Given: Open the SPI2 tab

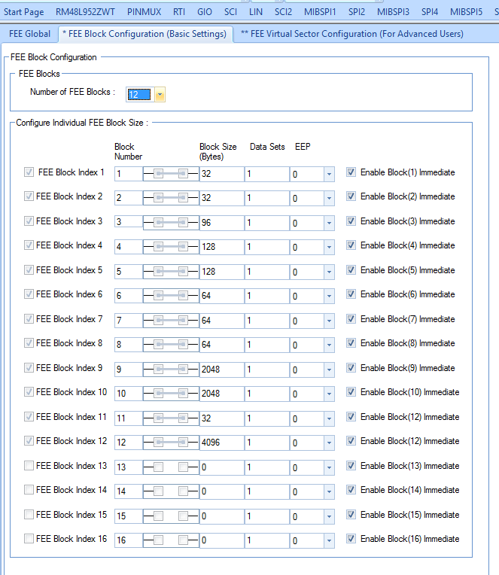Looking at the screenshot, I should pyautogui.click(x=357, y=12).
